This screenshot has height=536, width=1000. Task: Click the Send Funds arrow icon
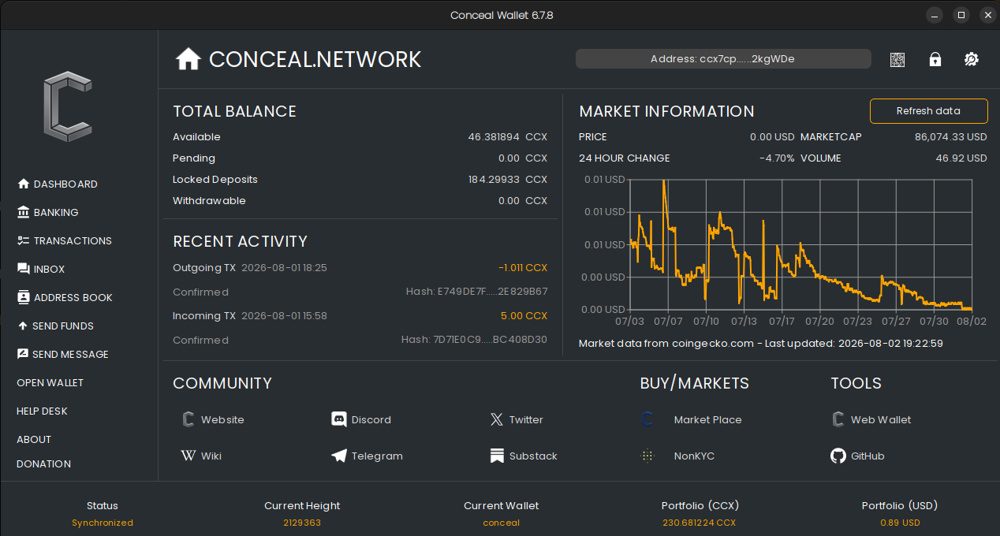click(x=23, y=326)
